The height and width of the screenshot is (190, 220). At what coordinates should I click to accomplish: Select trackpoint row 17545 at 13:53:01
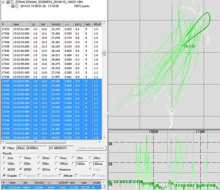[51, 73]
